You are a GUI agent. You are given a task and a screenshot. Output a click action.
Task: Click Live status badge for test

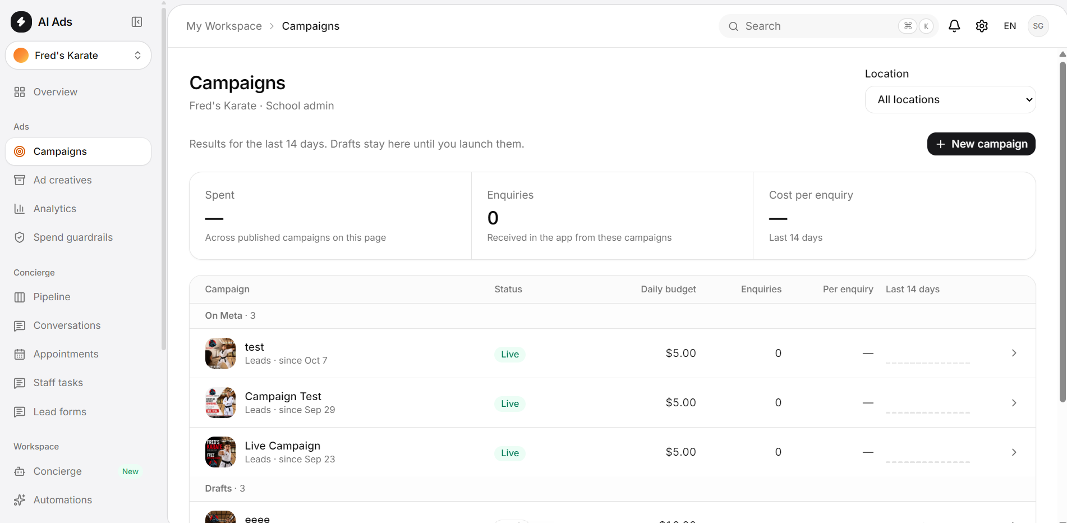510,354
